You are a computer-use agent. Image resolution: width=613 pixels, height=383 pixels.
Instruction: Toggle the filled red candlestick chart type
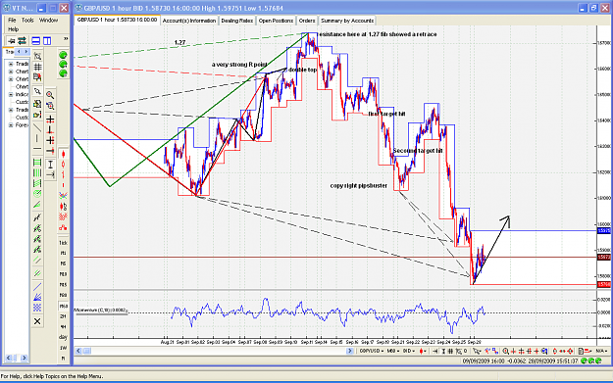coord(63,155)
